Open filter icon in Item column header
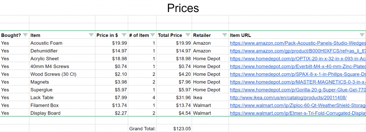This screenshot has height=132, width=366. (x=91, y=35)
